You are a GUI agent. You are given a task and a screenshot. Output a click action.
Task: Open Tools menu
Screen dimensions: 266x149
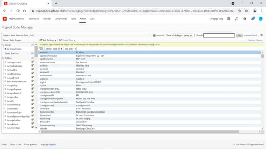(73, 19)
